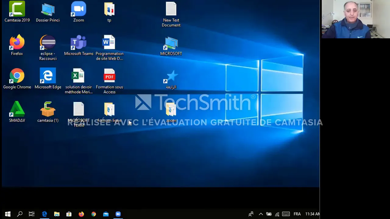Image resolution: width=390 pixels, height=219 pixels.
Task: Open the camtasia (1) installer icon
Action: point(48,112)
